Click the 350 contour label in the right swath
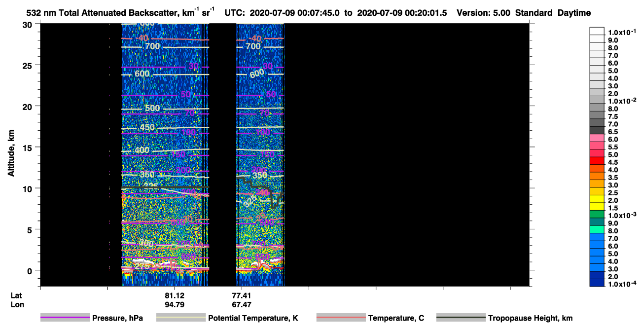Screen dimensions: 641x329 (x=259, y=175)
